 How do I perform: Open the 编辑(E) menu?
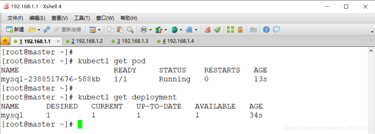37,18
